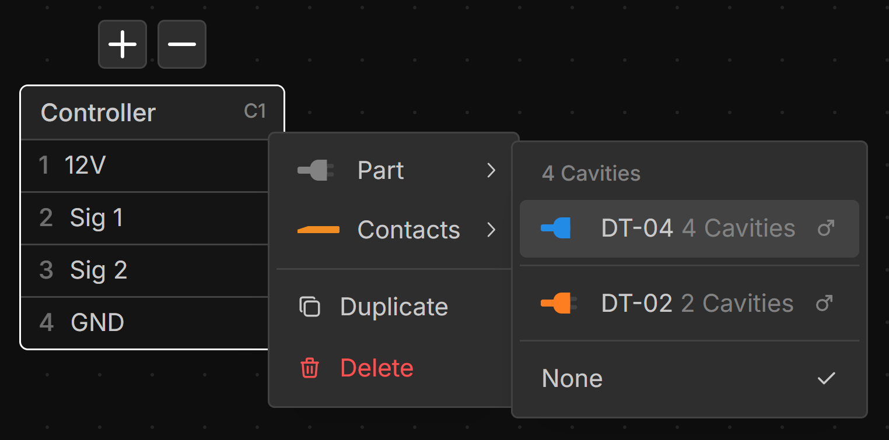The height and width of the screenshot is (440, 889).
Task: Click the plus button to add a pin
Action: point(123,44)
